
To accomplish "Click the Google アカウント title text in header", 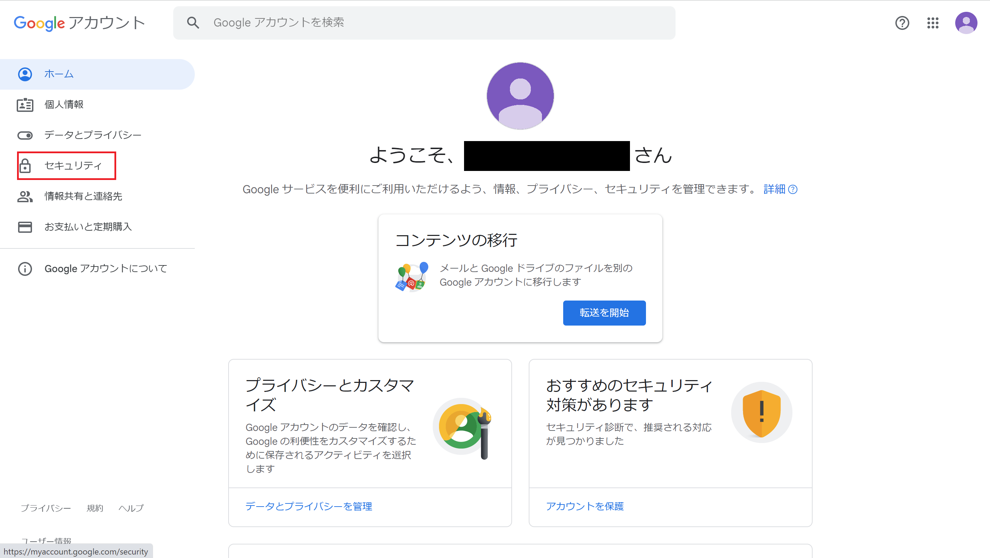I will click(80, 23).
